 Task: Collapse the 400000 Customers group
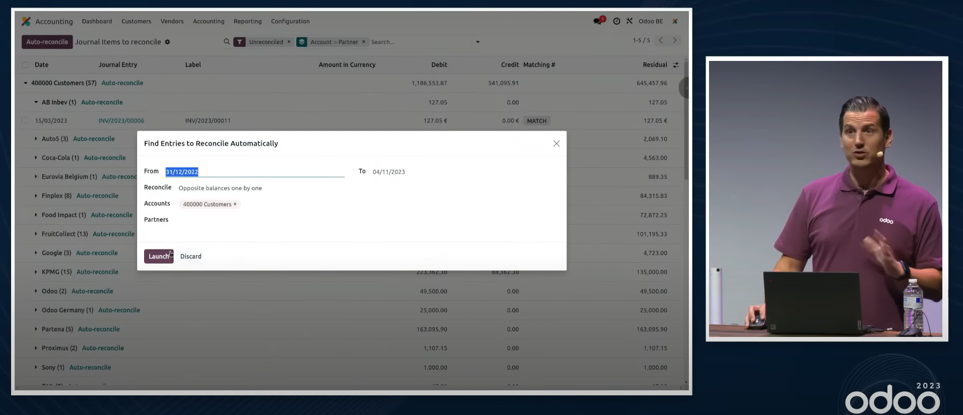point(26,83)
